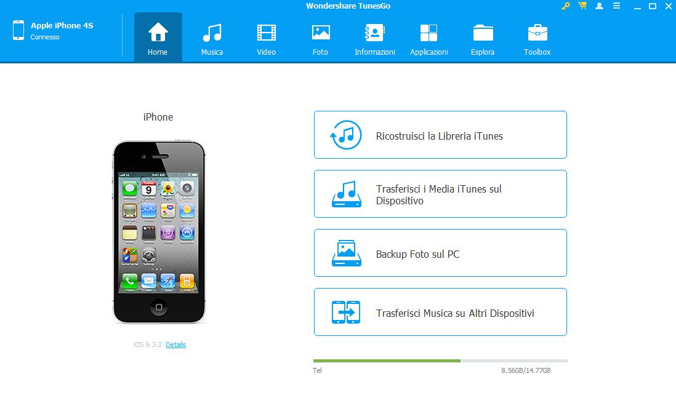The height and width of the screenshot is (419, 676).
Task: Select the Apple iPhone 4S device entry
Action: (62, 30)
